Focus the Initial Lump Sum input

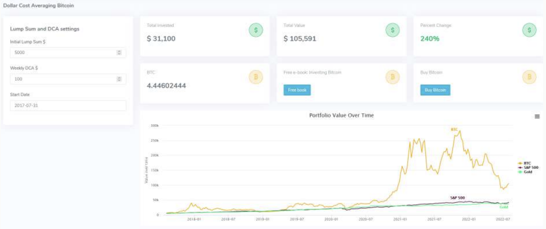(x=68, y=52)
